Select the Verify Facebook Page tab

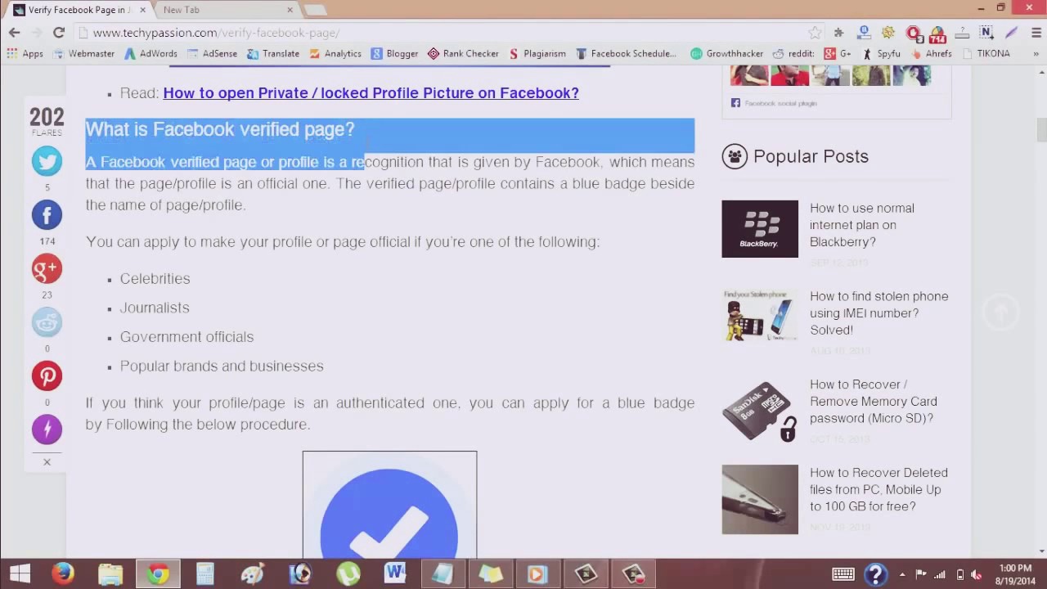pyautogui.click(x=74, y=10)
